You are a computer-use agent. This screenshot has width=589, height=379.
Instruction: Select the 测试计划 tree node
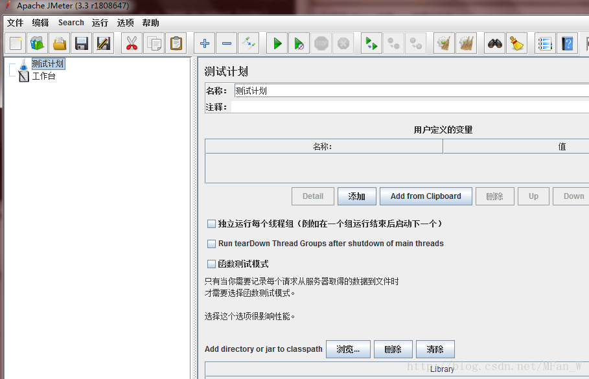[x=48, y=64]
